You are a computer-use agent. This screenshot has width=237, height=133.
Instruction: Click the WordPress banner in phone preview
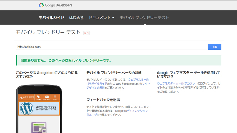(x=39, y=108)
